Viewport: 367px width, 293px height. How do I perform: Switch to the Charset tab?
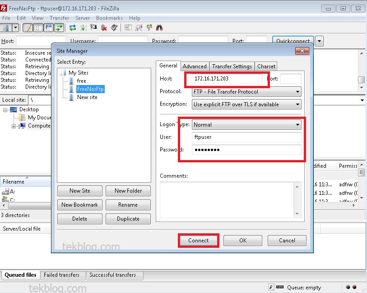[266, 66]
